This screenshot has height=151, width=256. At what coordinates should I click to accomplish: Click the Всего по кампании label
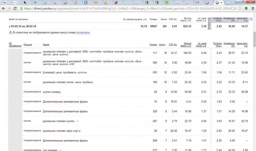pos(19,19)
